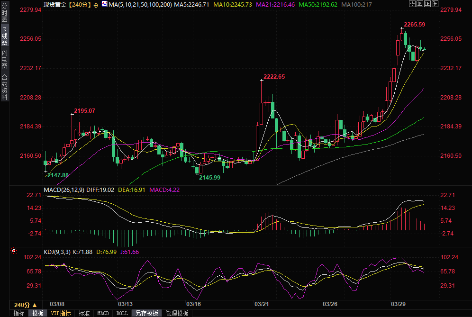Click the yellow MA10:2245.73 legend label
The height and width of the screenshot is (317, 472).
pos(232,5)
